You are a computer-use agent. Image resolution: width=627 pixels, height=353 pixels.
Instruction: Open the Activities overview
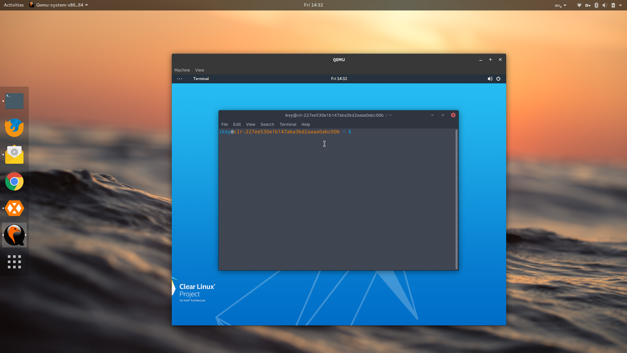[x=14, y=5]
